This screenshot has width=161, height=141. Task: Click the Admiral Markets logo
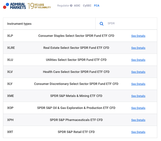(x=14, y=6)
